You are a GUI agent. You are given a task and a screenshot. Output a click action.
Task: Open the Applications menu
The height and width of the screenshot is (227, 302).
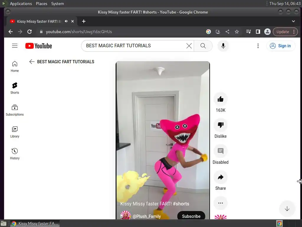[21, 4]
